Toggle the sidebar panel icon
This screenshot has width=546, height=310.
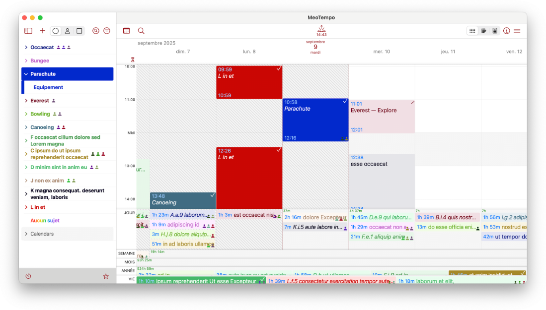(x=28, y=31)
